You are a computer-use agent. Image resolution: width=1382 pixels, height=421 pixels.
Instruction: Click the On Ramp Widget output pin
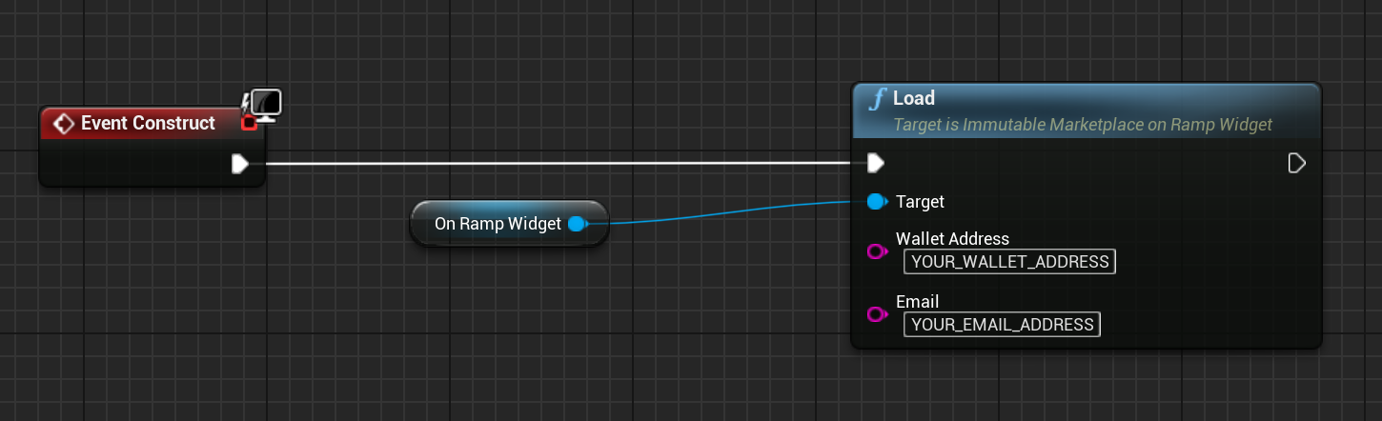click(x=577, y=224)
